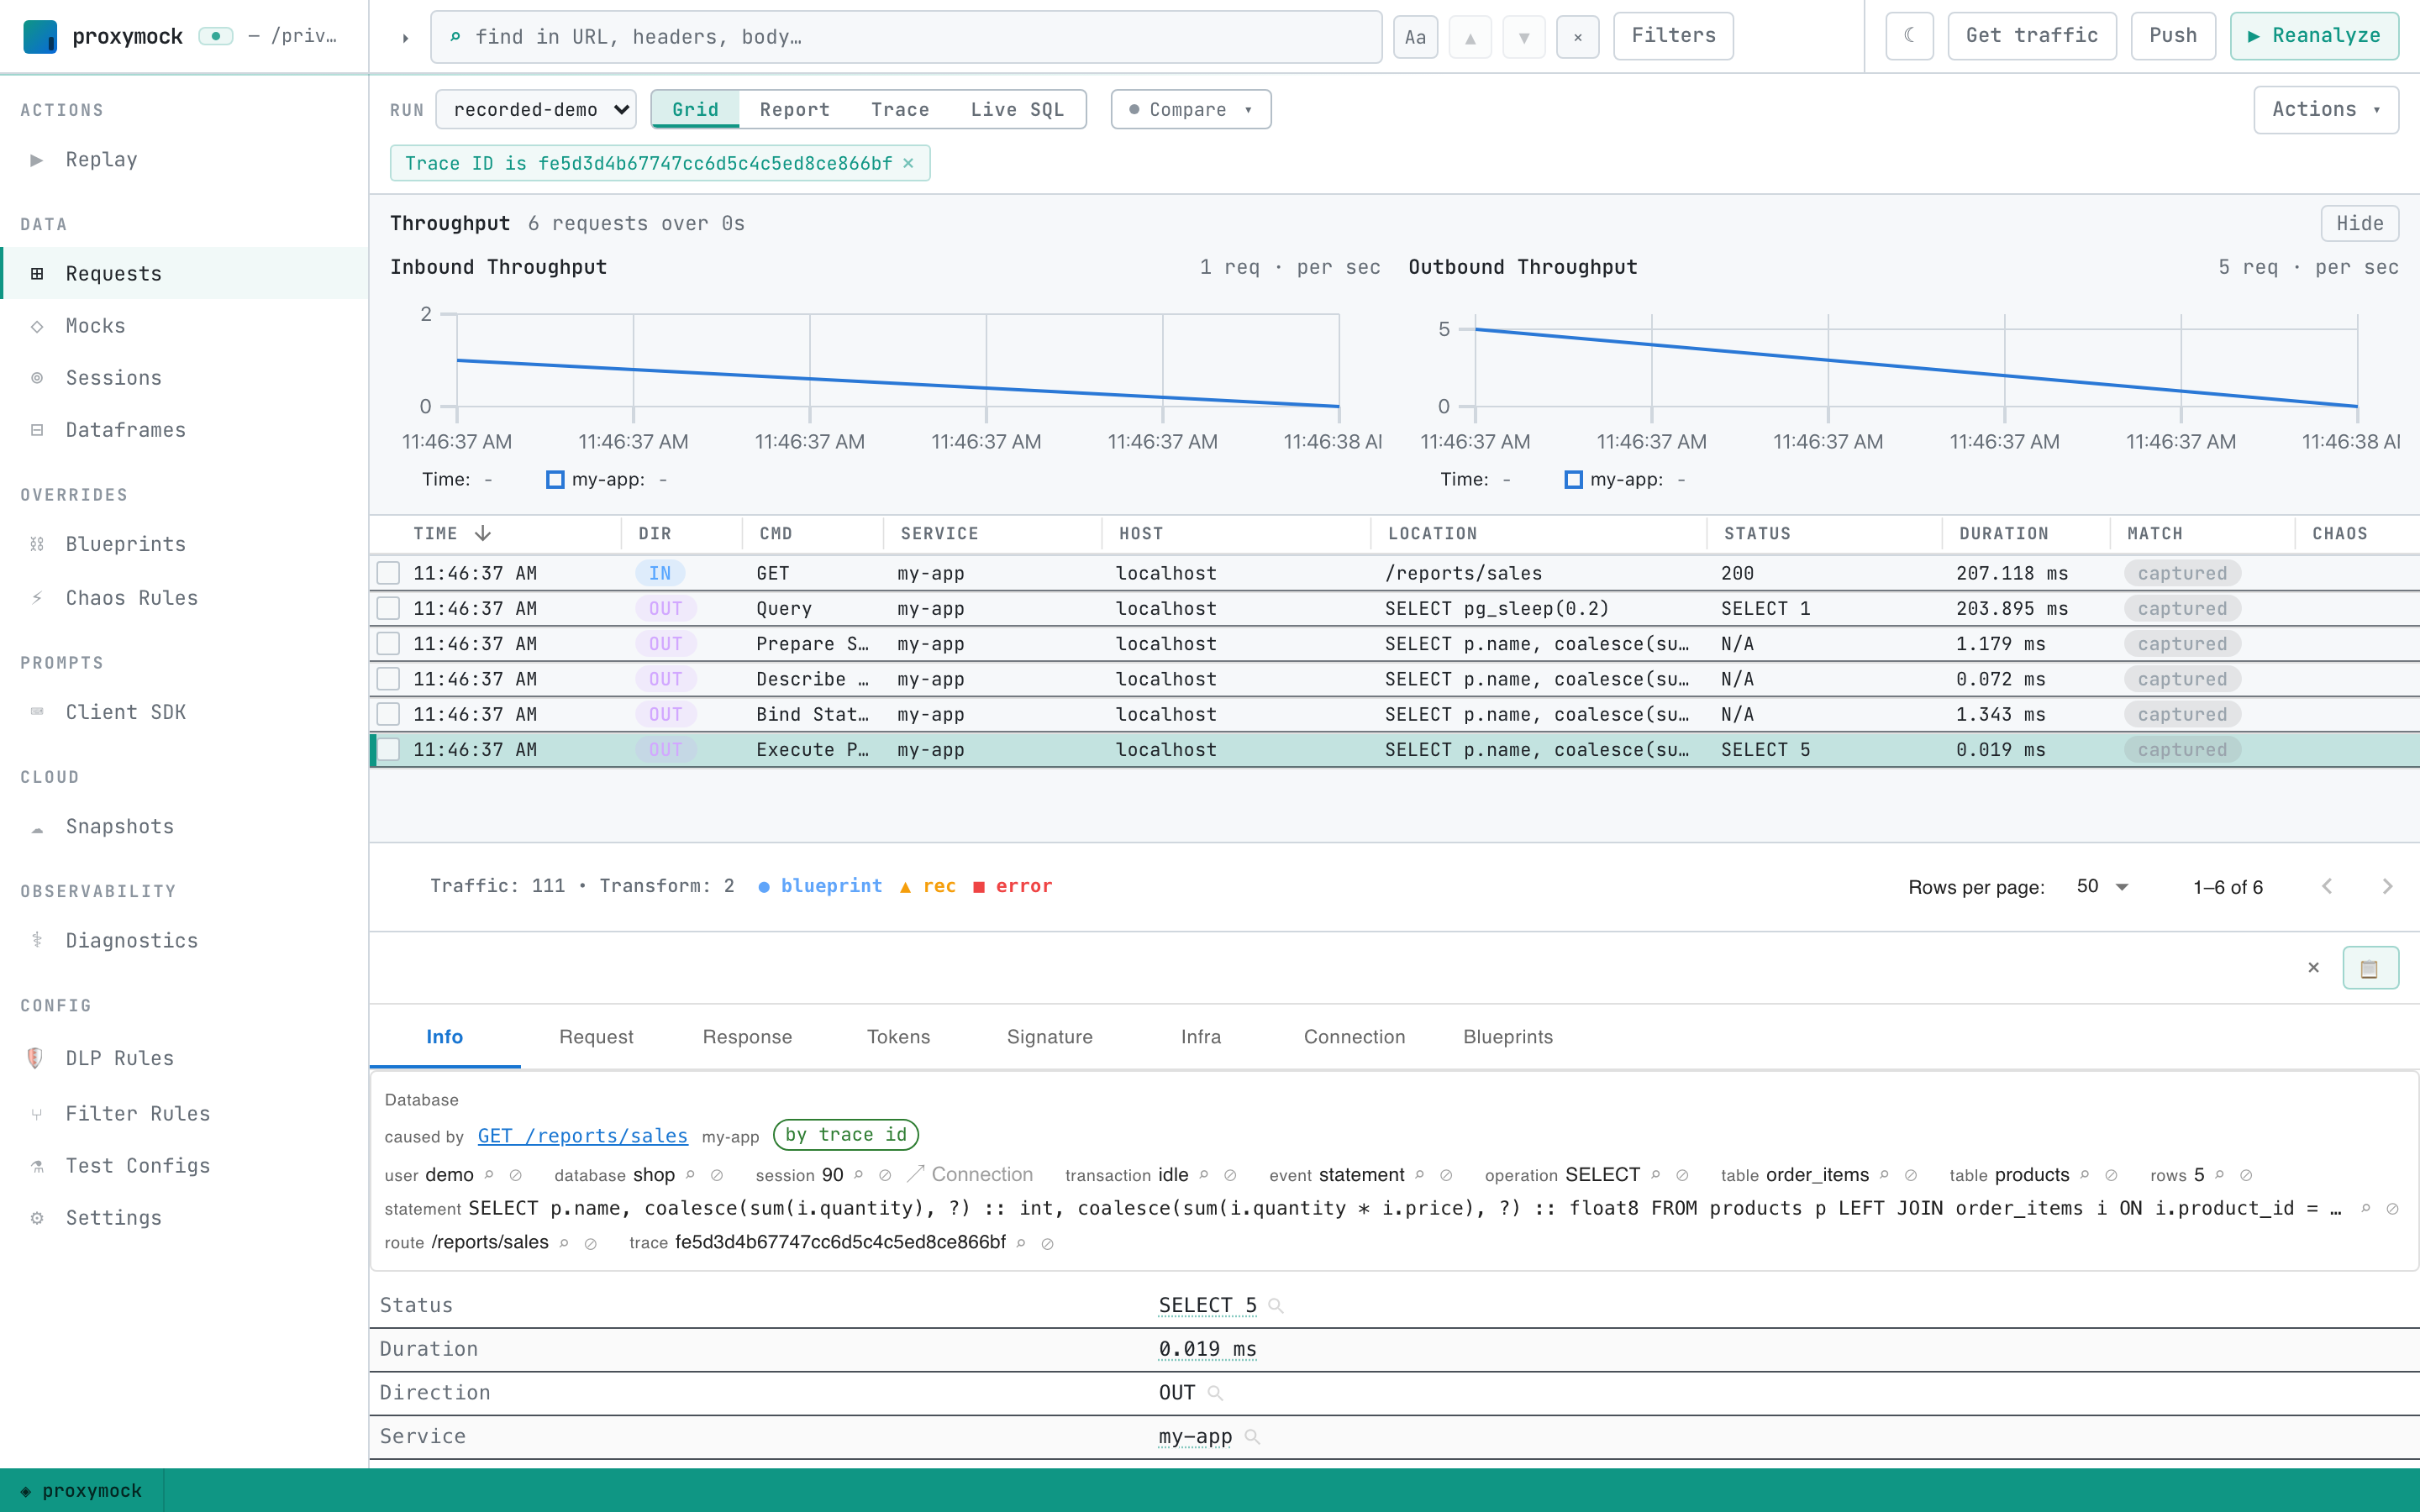The image size is (2420, 1512).
Task: Open the Blueprints detail tab
Action: 1508,1036
